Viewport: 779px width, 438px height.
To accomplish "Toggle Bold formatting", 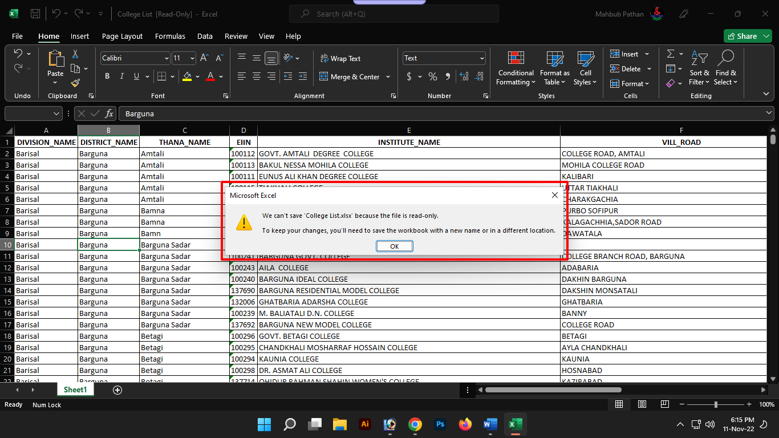I will pos(107,76).
